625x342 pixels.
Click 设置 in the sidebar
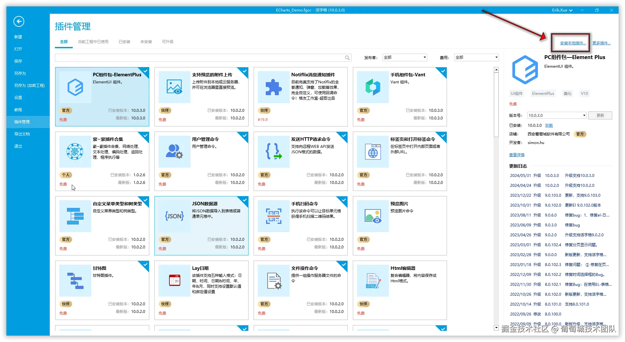click(18, 98)
